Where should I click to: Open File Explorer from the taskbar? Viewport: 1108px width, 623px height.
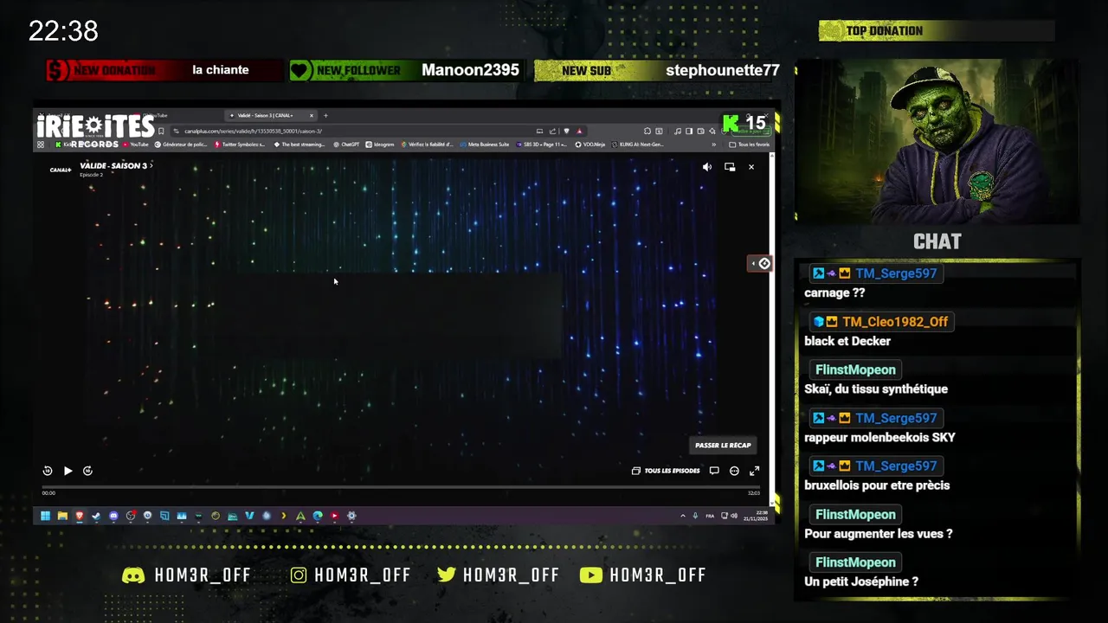[x=62, y=516]
